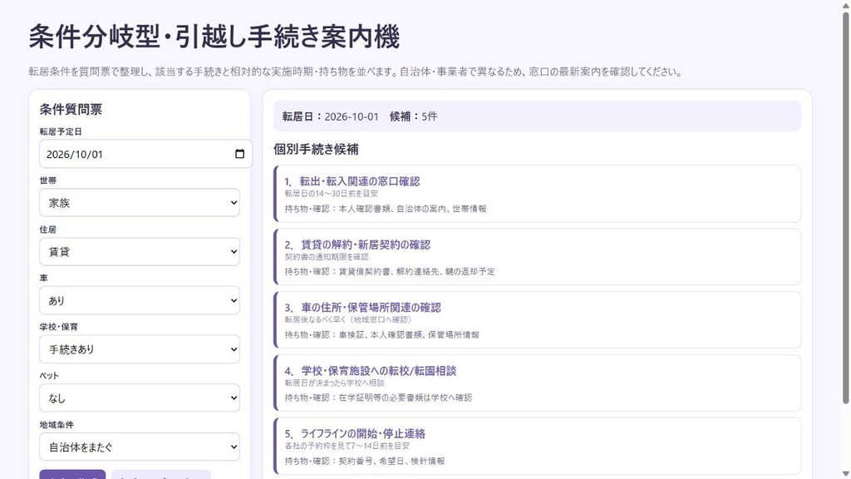851x479 pixels.
Task: Open the 住居 dropdown showing 賃貸
Action: click(140, 251)
